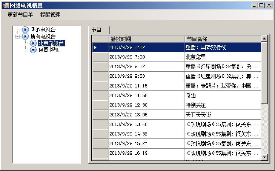Click the 凤凰卫视 node icon
Screen dimensions: 275x171
pos(33,50)
